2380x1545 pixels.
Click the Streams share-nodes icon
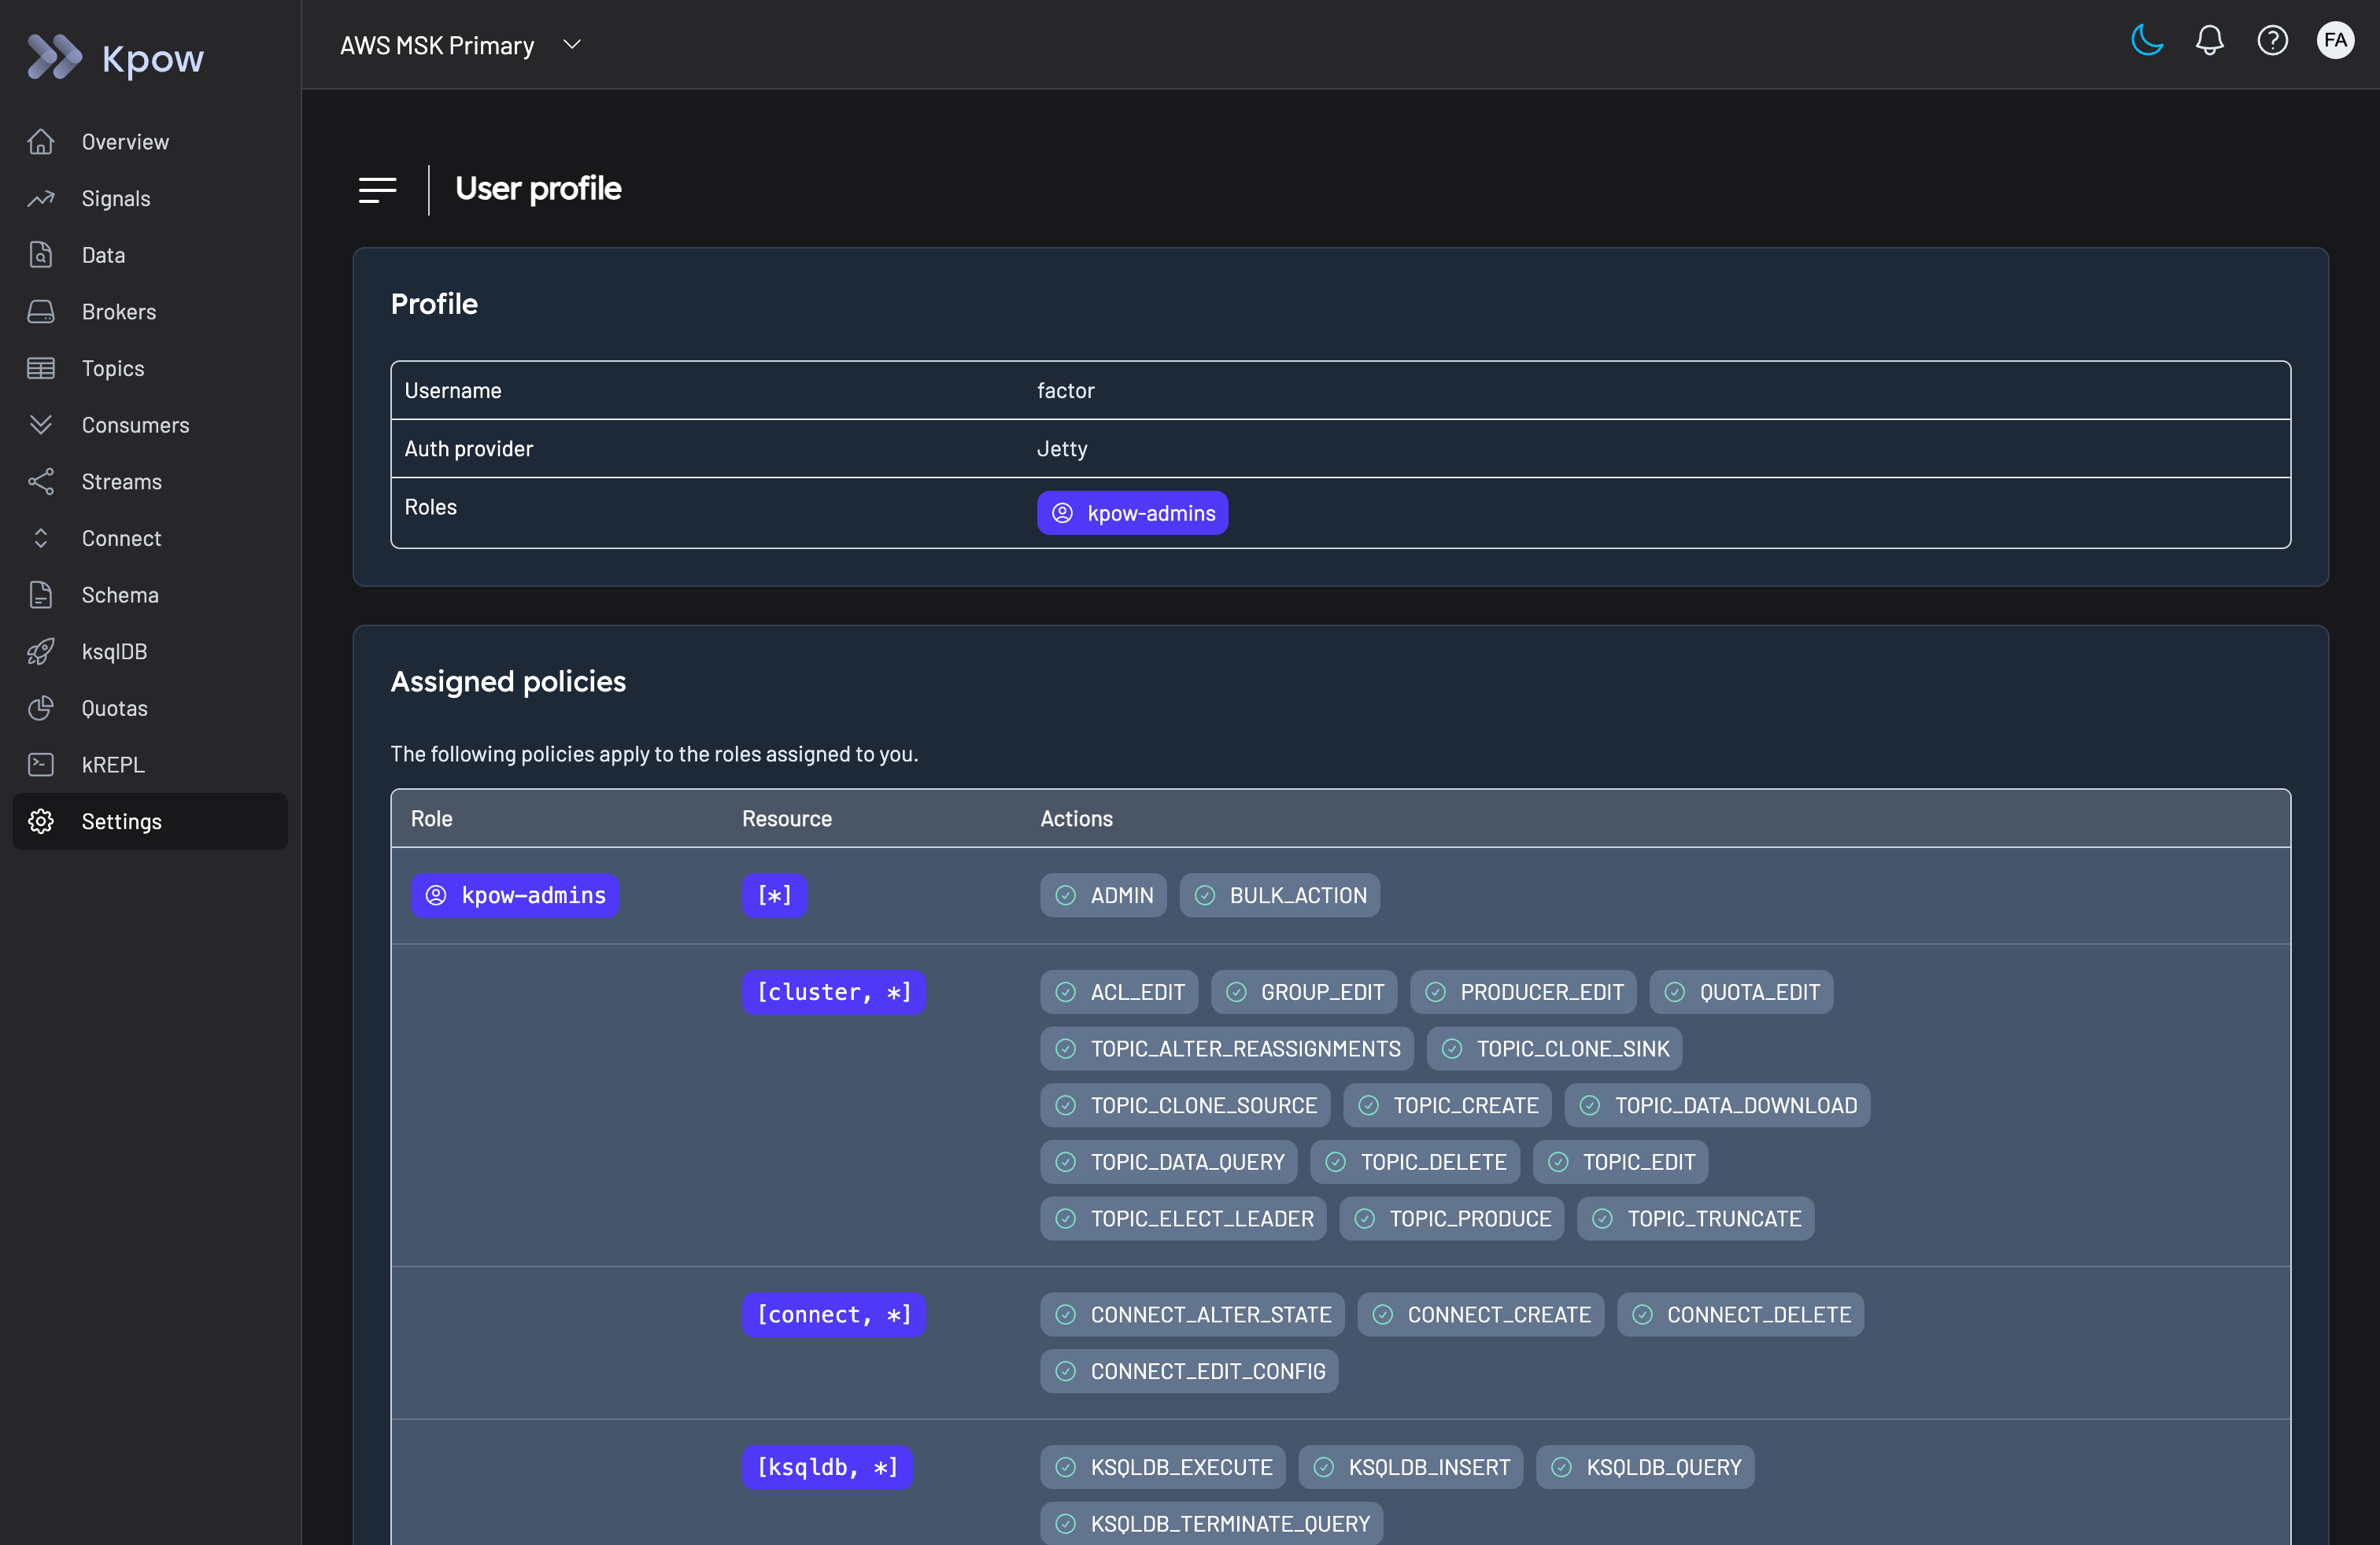[x=41, y=481]
